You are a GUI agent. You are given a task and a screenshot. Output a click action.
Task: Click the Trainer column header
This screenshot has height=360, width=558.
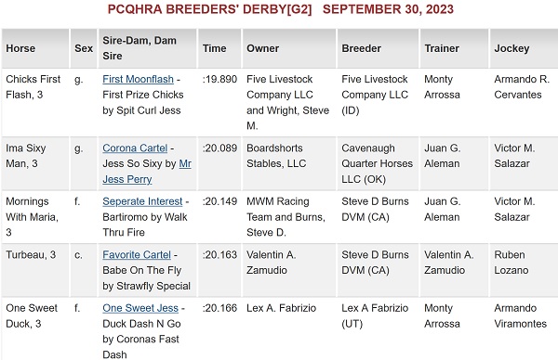[x=454, y=48]
